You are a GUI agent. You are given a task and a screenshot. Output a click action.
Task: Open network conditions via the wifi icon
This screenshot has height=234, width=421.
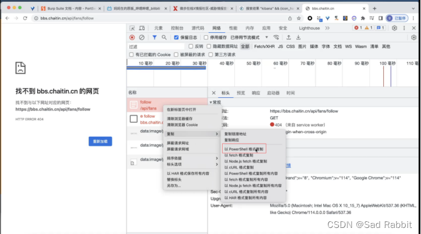click(276, 38)
